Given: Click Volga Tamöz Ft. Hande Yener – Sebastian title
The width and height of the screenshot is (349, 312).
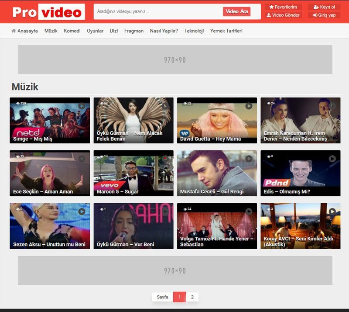Looking at the screenshot, I should 217,242.
